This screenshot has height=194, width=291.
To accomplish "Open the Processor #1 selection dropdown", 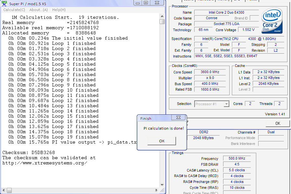I will point(212,104).
